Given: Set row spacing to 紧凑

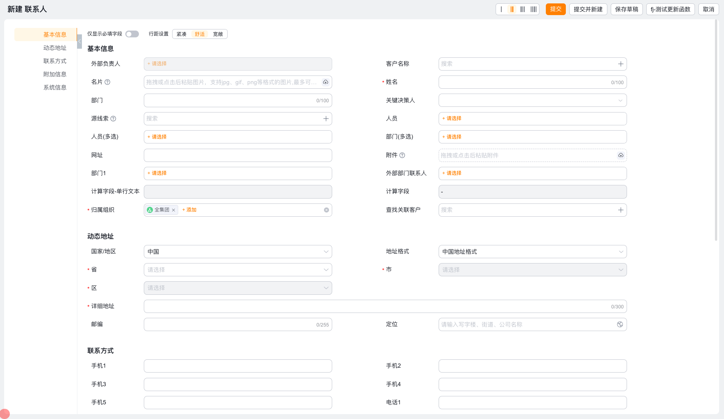Looking at the screenshot, I should click(182, 34).
